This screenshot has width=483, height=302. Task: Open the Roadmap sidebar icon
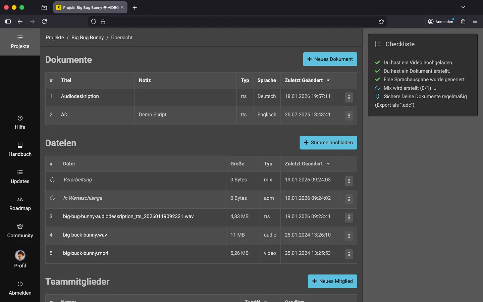[x=20, y=200]
